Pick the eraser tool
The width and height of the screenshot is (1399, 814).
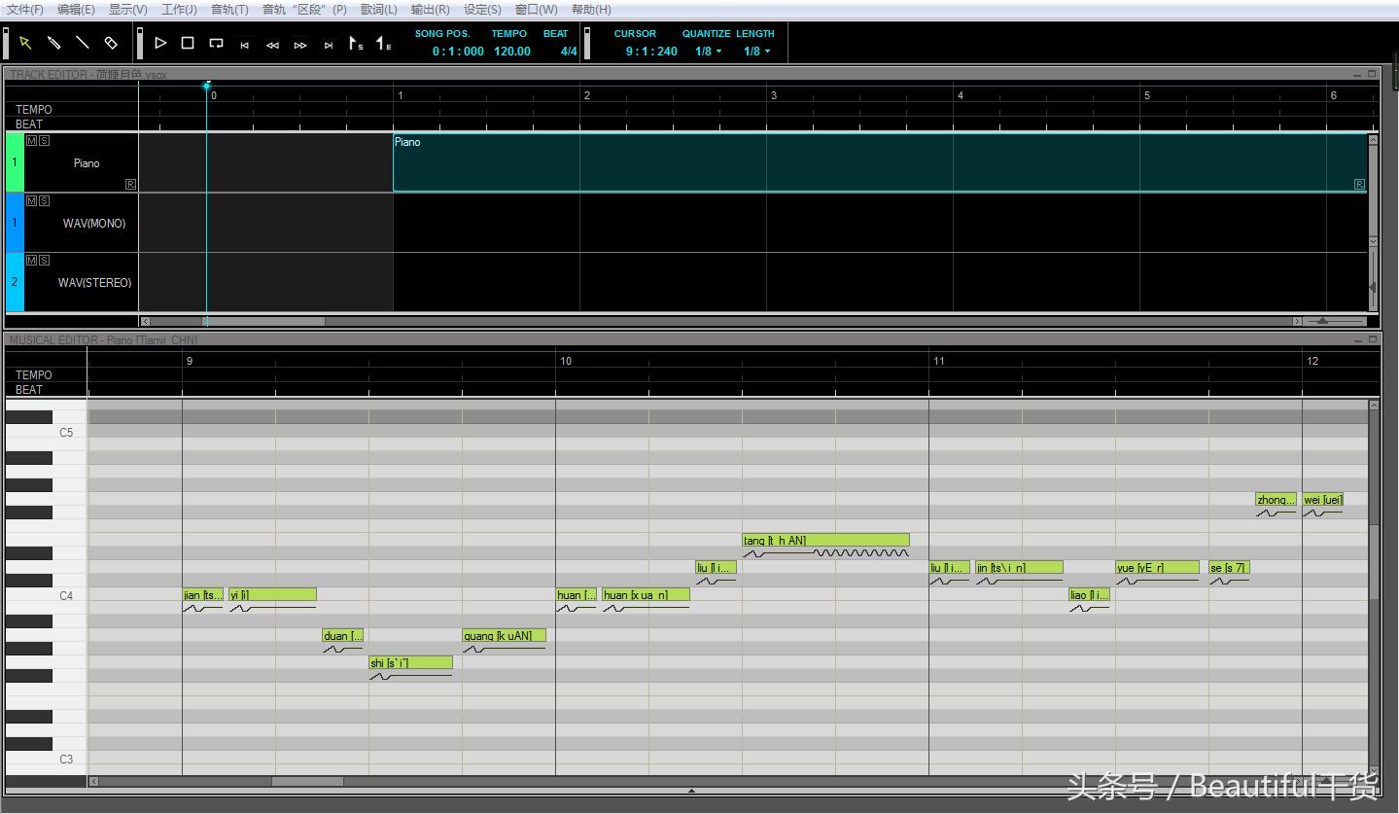111,43
